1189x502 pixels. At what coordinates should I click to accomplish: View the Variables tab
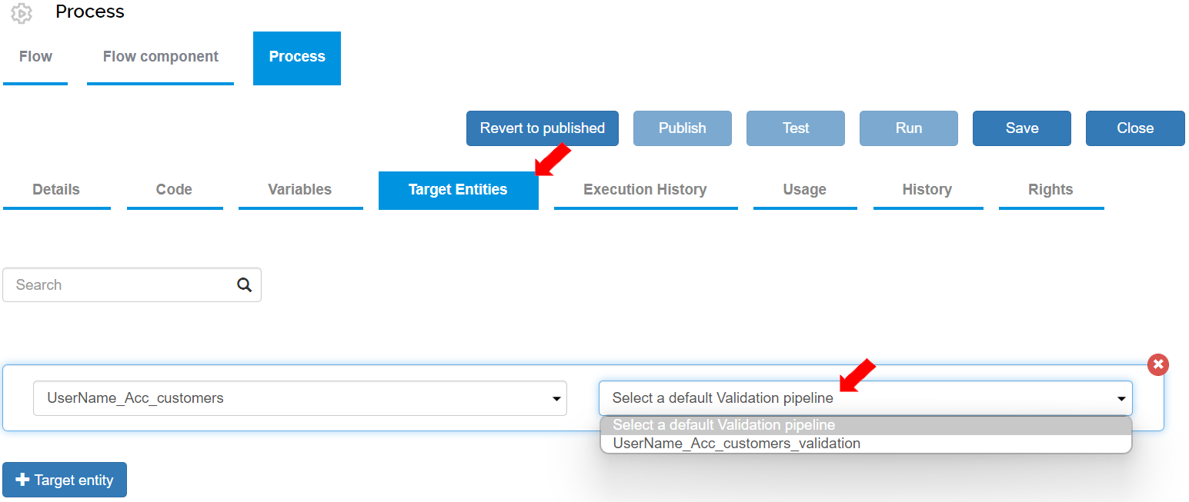[x=300, y=190]
